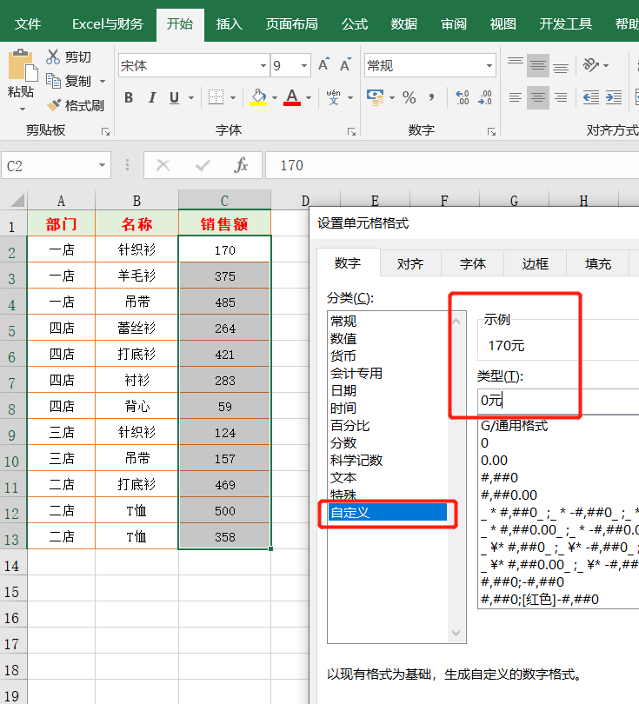
Task: Click the confirm checkmark in formula bar
Action: 203,166
